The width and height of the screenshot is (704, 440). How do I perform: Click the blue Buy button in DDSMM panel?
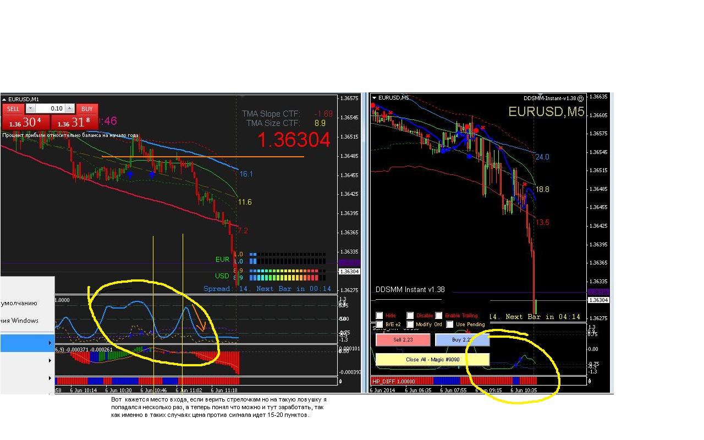(x=462, y=340)
